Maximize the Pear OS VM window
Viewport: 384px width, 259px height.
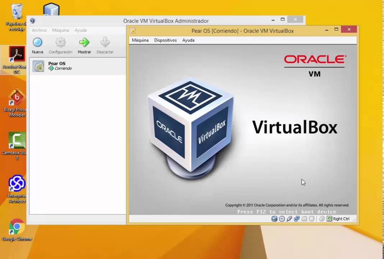coord(336,29)
